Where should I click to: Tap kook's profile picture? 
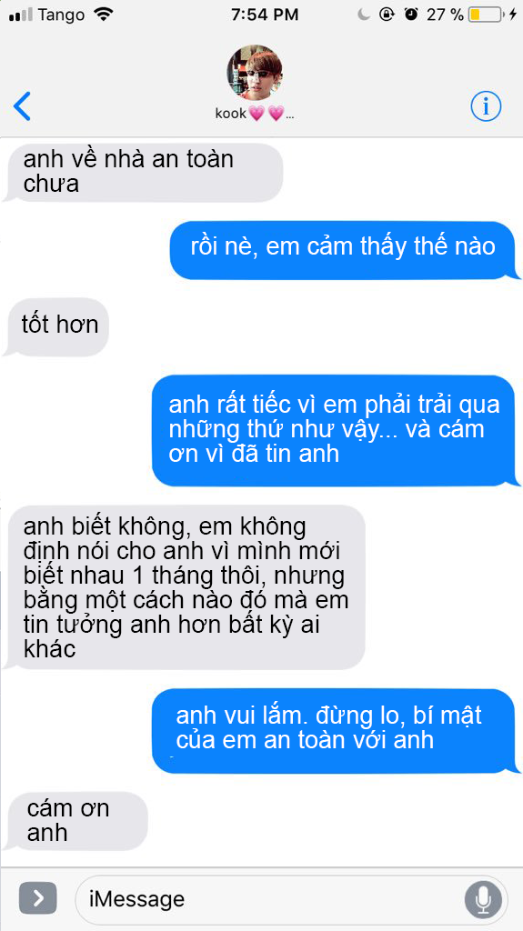255,73
